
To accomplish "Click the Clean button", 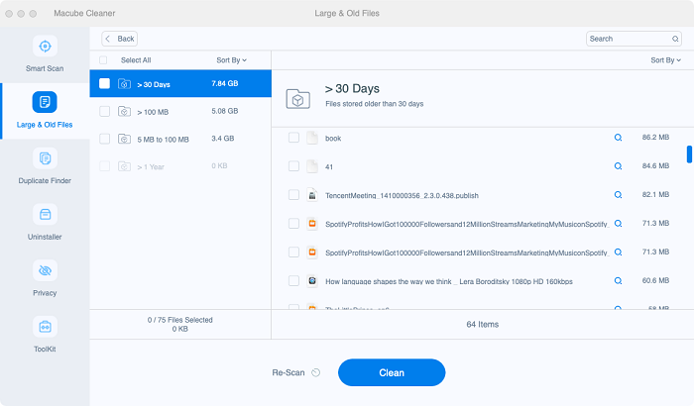I will click(x=392, y=373).
